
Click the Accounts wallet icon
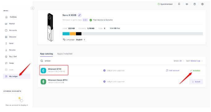[x=6, y=30]
